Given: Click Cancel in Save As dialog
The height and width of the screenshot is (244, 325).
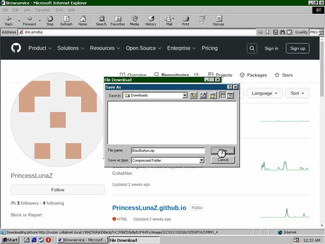Looking at the screenshot, I should point(223,160).
